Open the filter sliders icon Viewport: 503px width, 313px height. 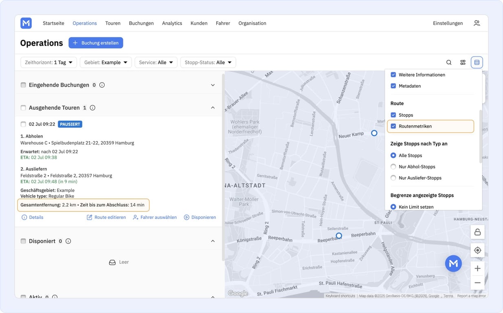pos(463,62)
